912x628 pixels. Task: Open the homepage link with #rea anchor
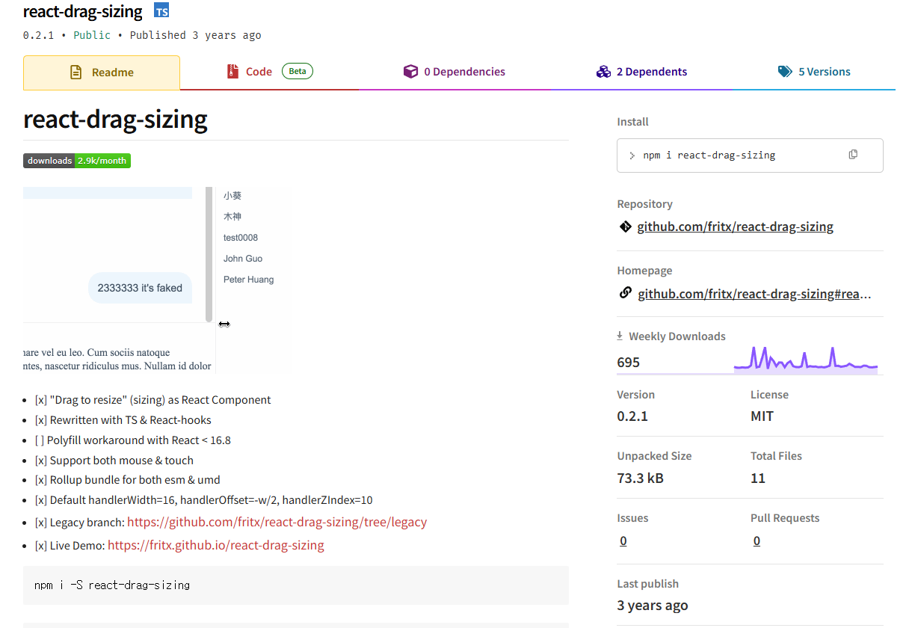(x=754, y=294)
